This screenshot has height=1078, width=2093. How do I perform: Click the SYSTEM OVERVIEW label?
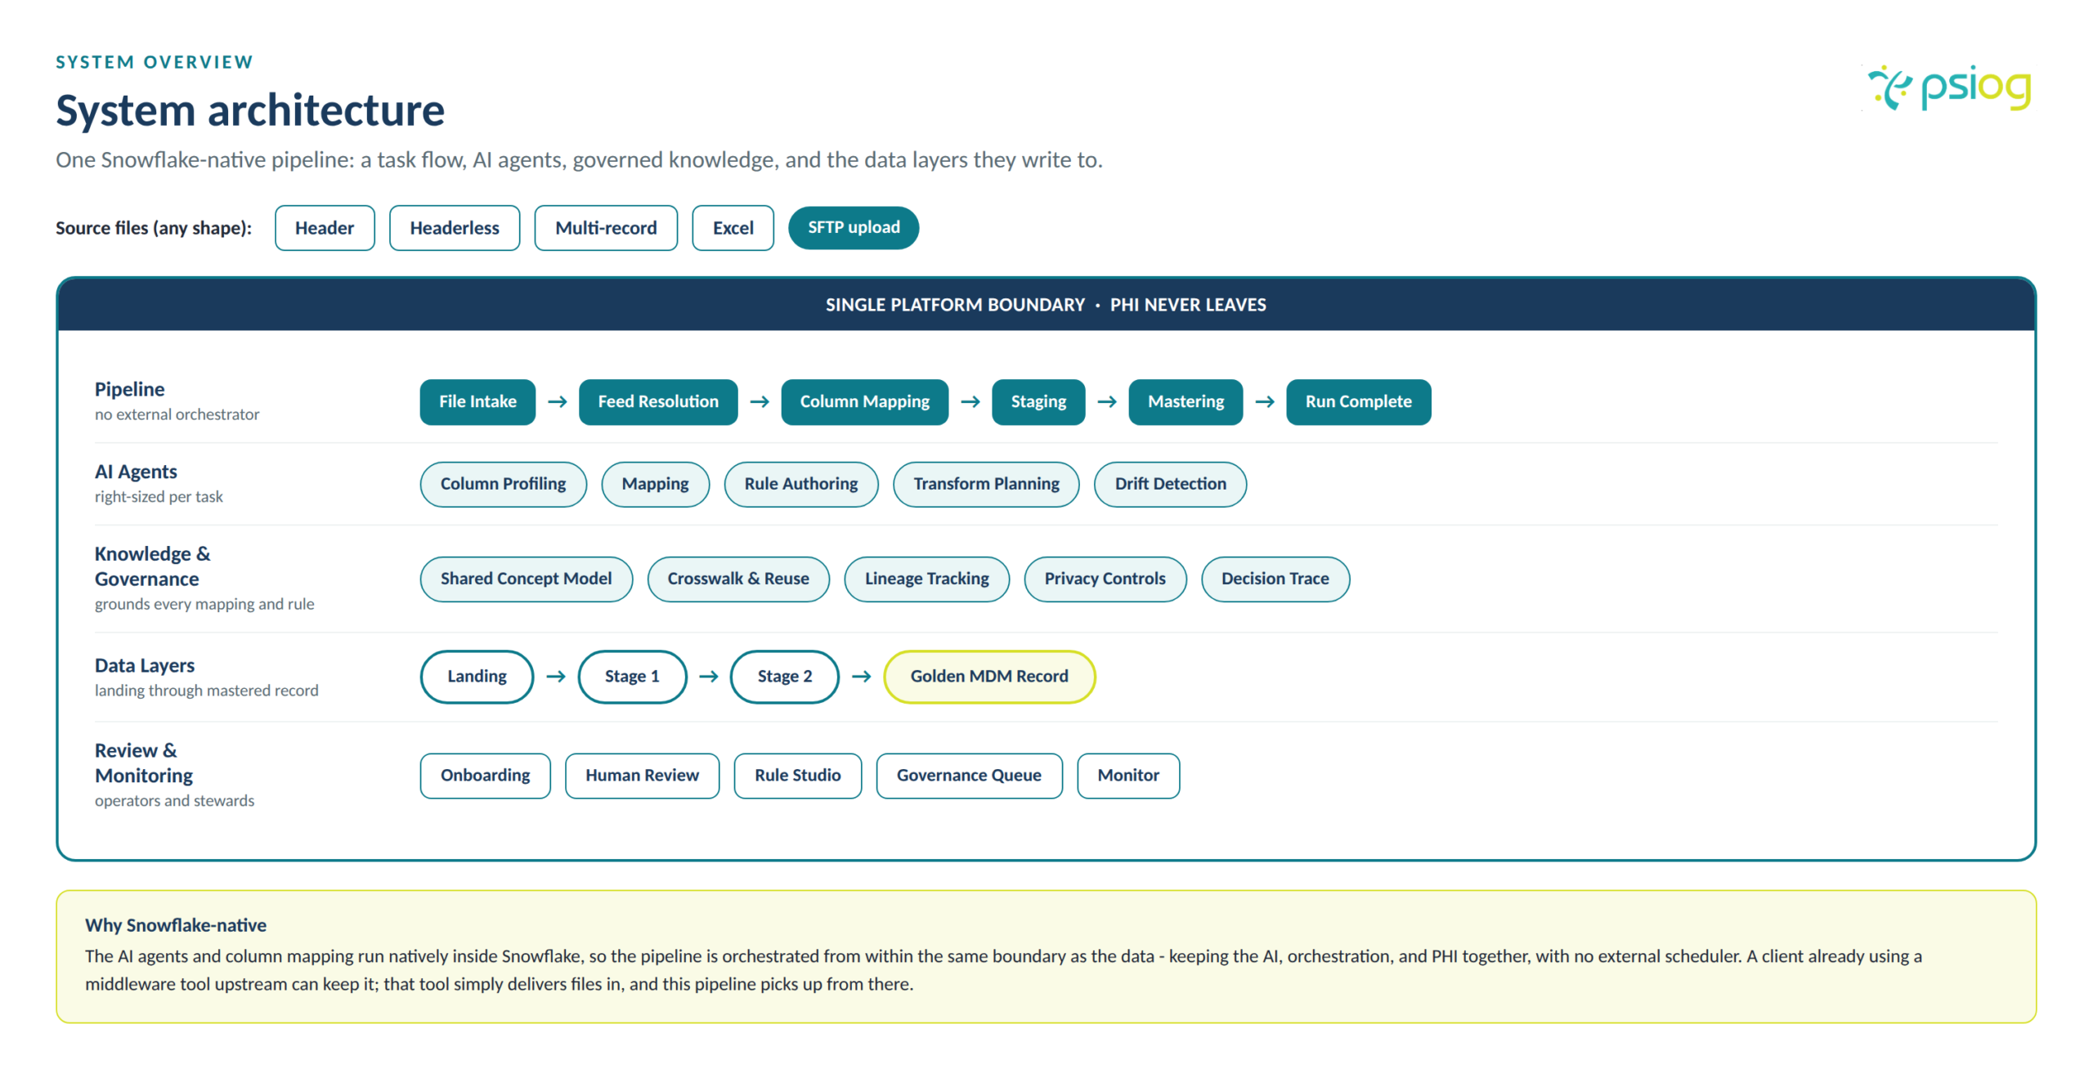coord(155,62)
